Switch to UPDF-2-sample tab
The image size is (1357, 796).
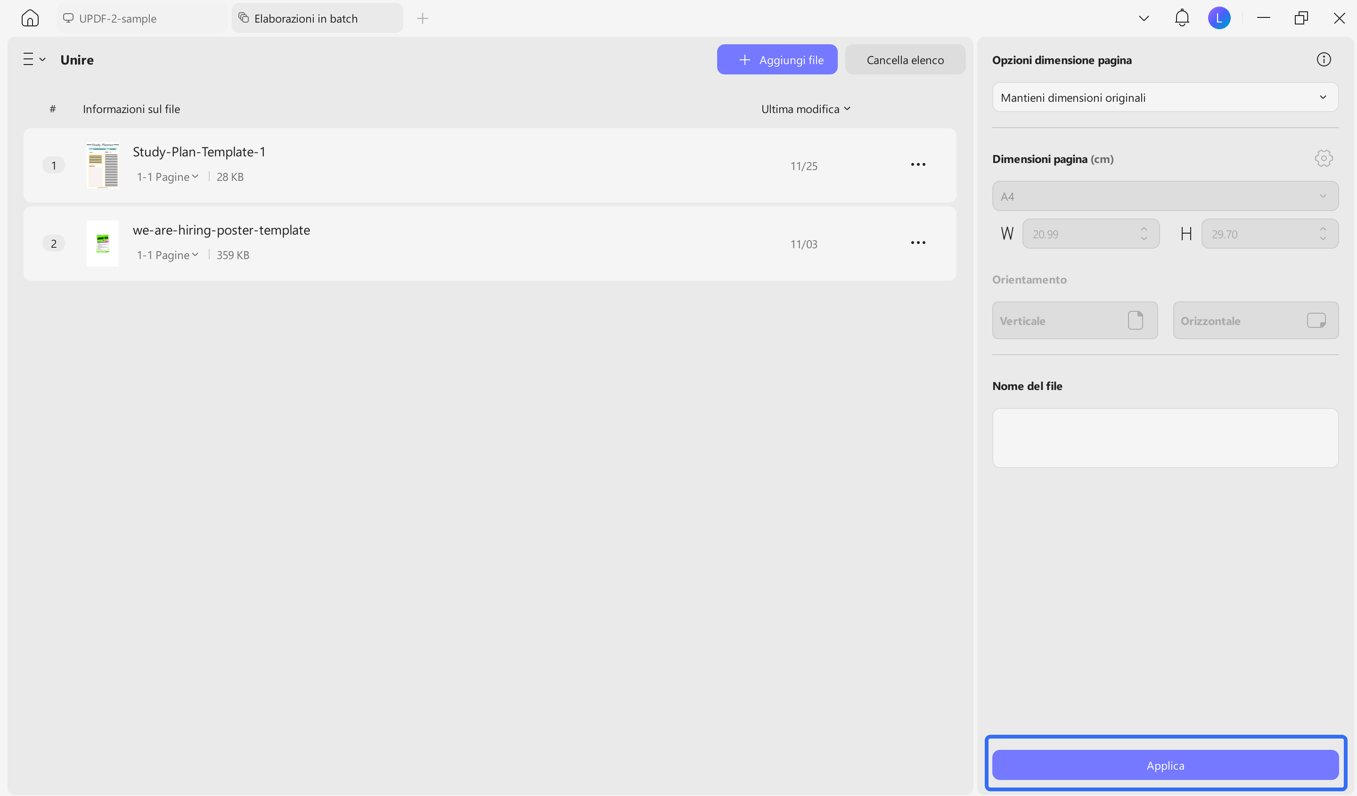click(117, 18)
